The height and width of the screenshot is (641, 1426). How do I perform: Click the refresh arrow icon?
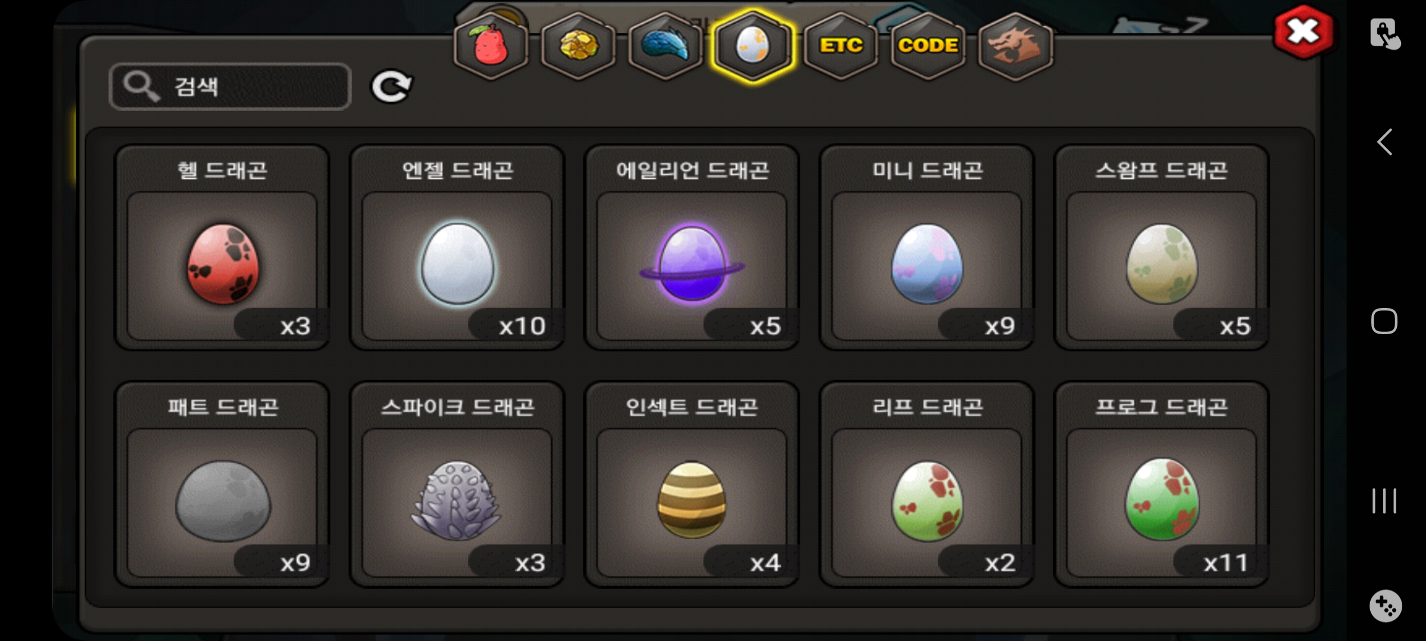click(x=392, y=87)
